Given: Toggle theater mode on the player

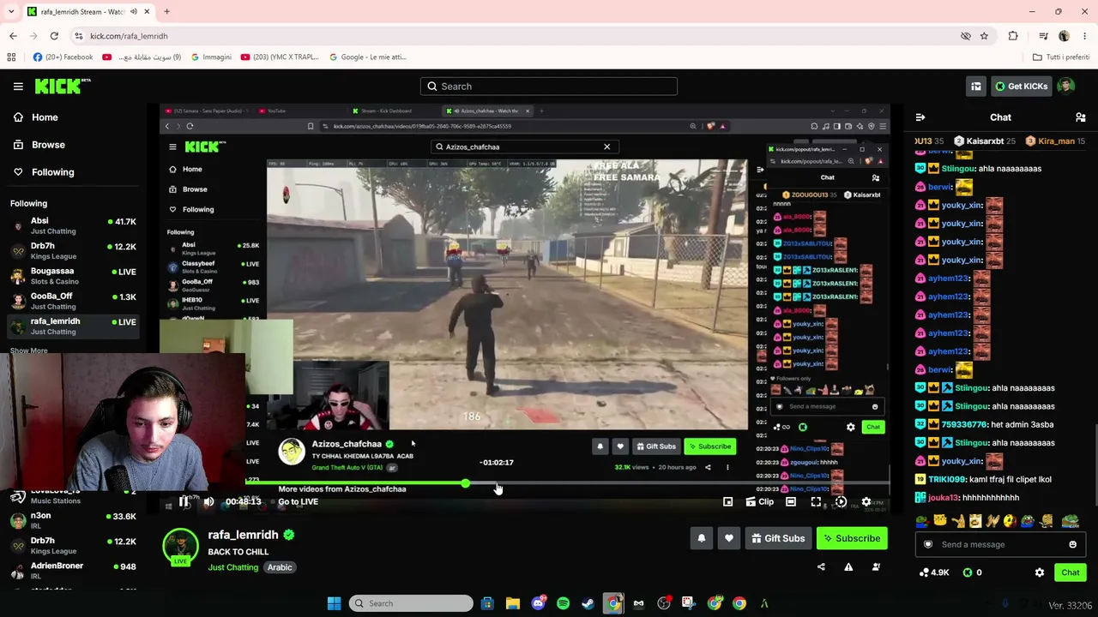Looking at the screenshot, I should pos(791,502).
